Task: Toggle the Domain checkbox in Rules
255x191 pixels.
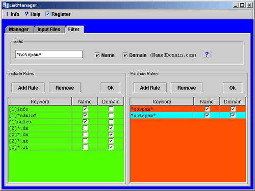Action: [125, 55]
